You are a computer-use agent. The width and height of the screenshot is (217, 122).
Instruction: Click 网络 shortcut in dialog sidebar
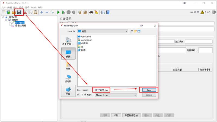pos(68,91)
